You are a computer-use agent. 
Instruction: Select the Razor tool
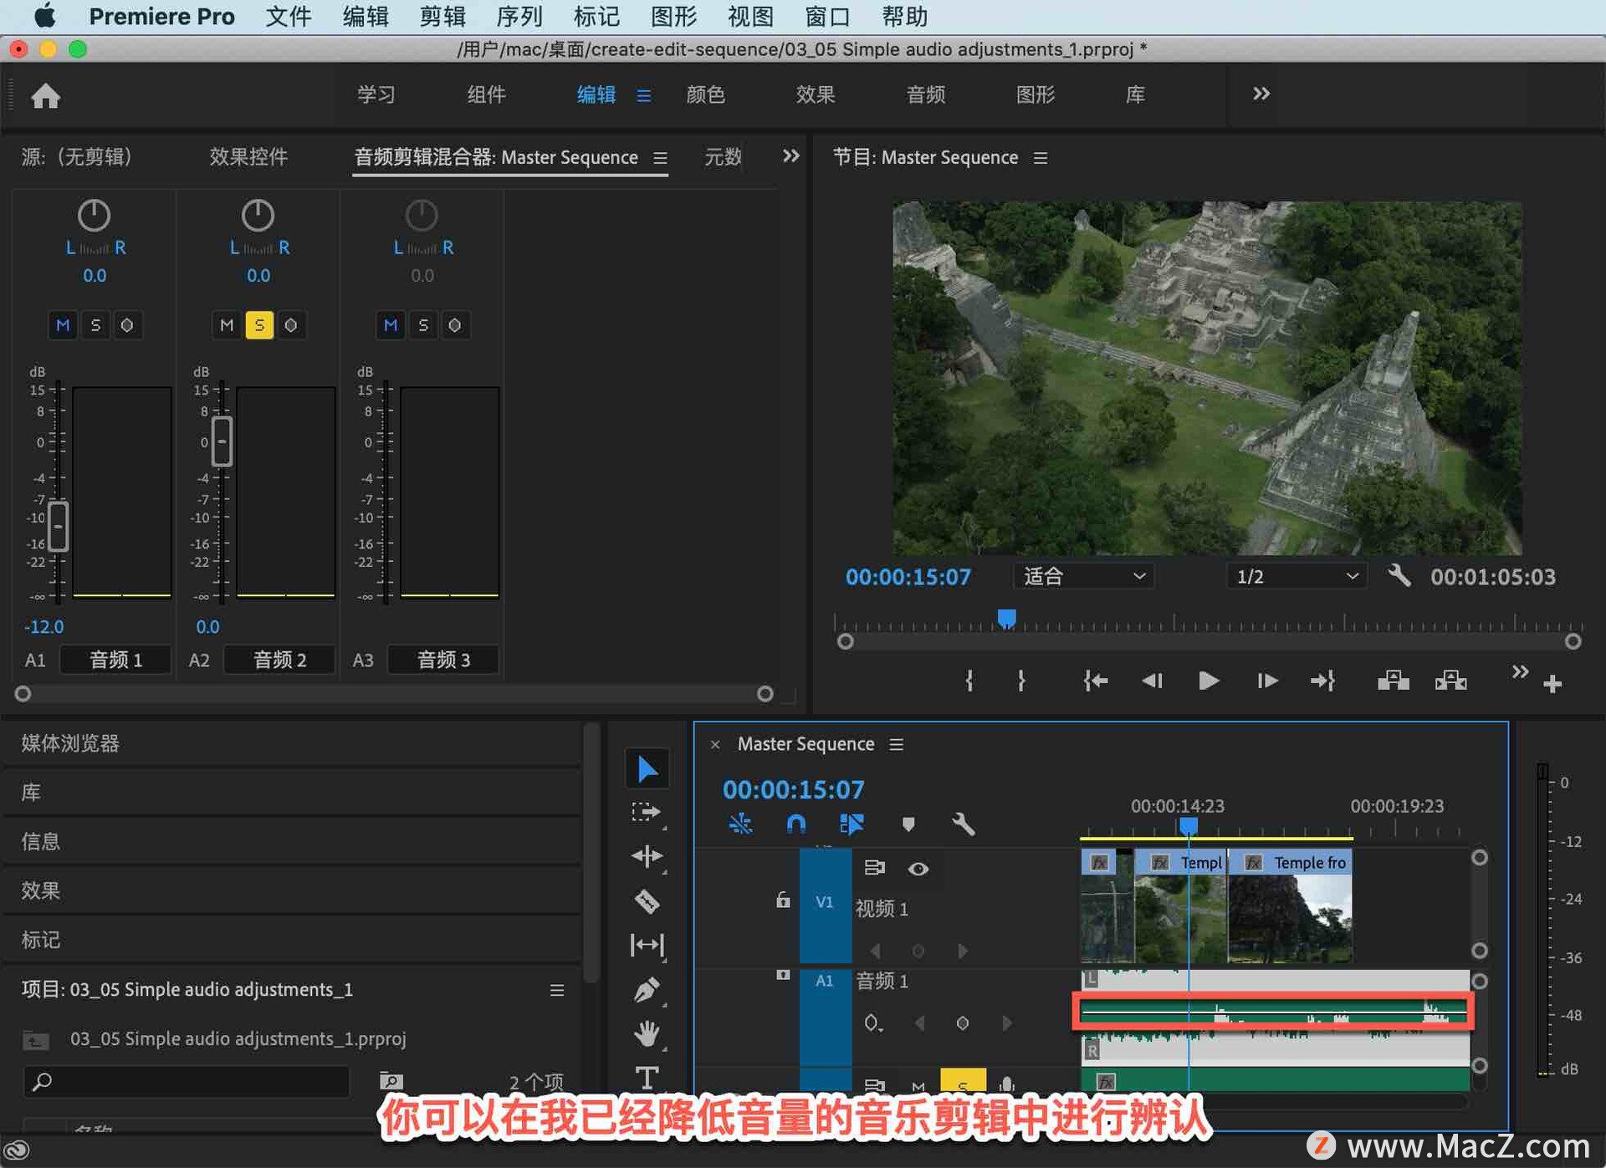tap(647, 901)
